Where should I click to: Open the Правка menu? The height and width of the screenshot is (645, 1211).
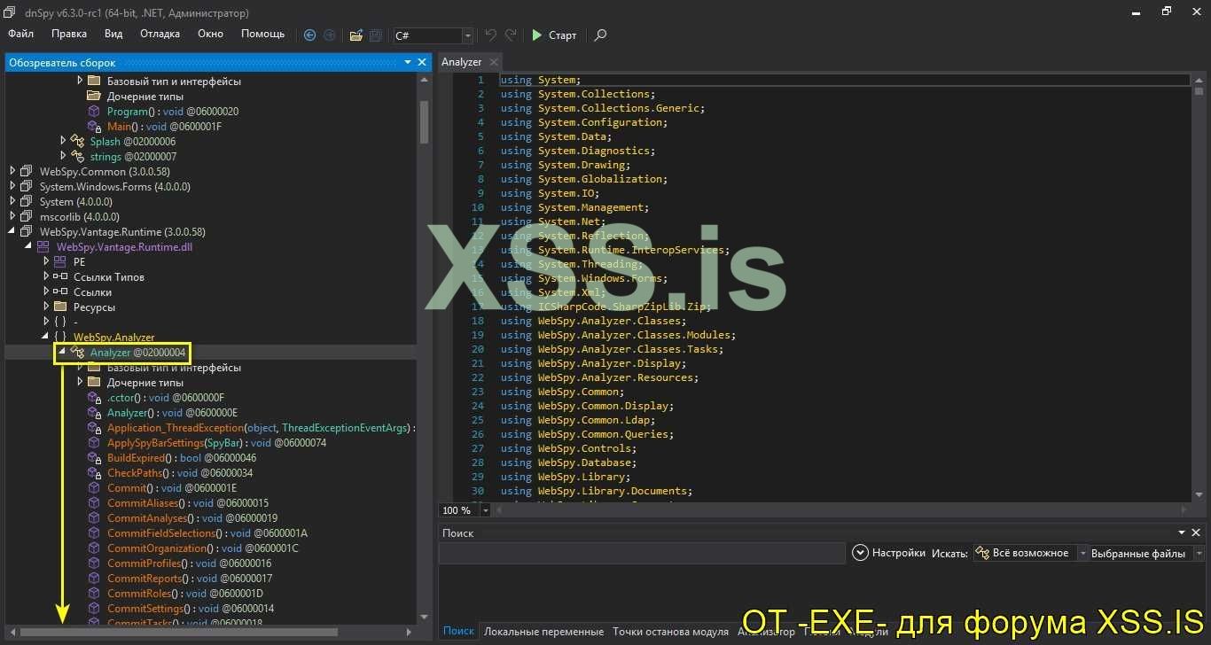(69, 34)
